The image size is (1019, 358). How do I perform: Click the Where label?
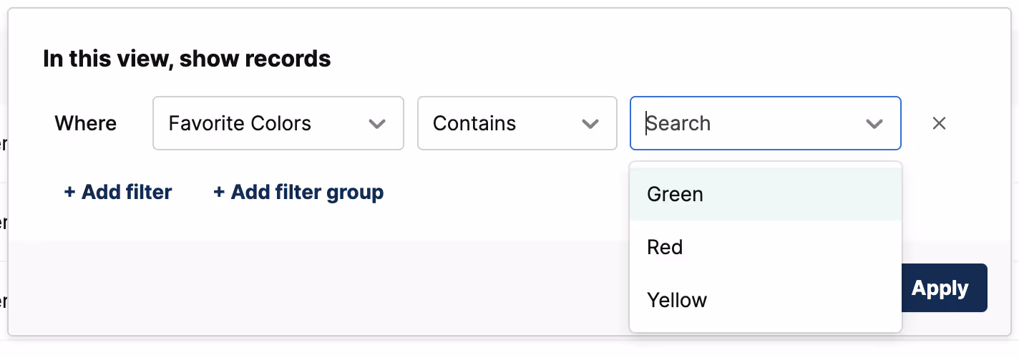click(x=85, y=123)
